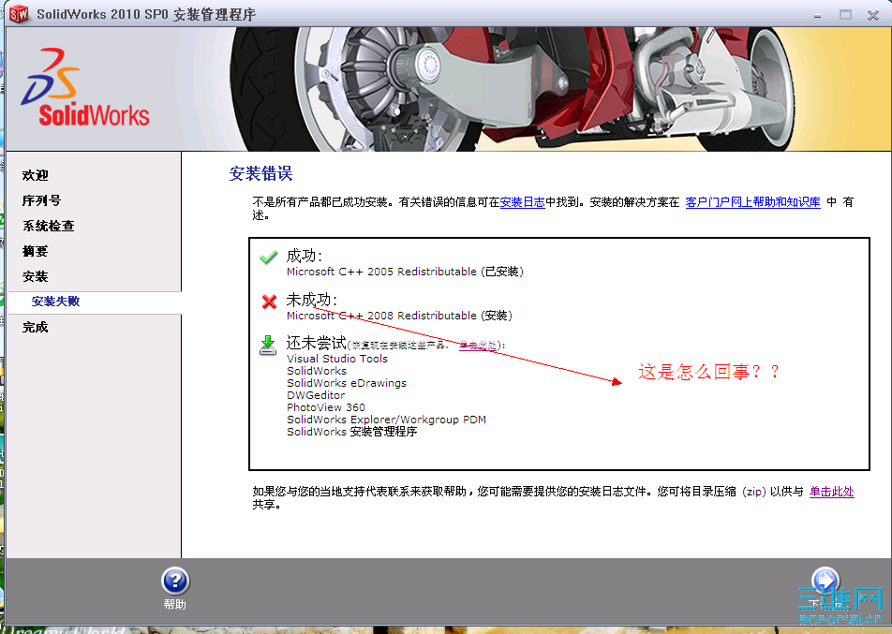Click Visual Studio Tools list entry
892x634 pixels.
[337, 359]
